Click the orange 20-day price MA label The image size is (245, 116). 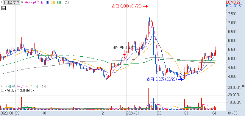pyautogui.click(x=53, y=2)
